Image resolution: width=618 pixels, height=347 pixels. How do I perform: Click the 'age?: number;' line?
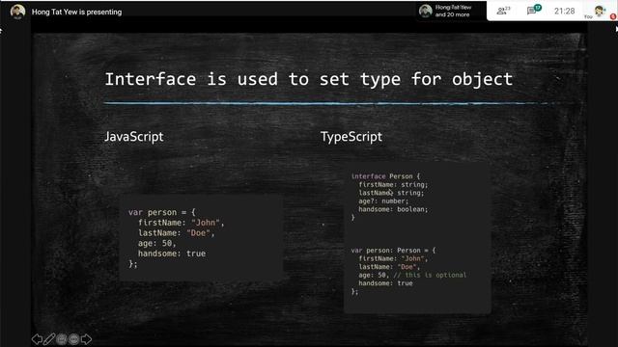[x=383, y=201]
